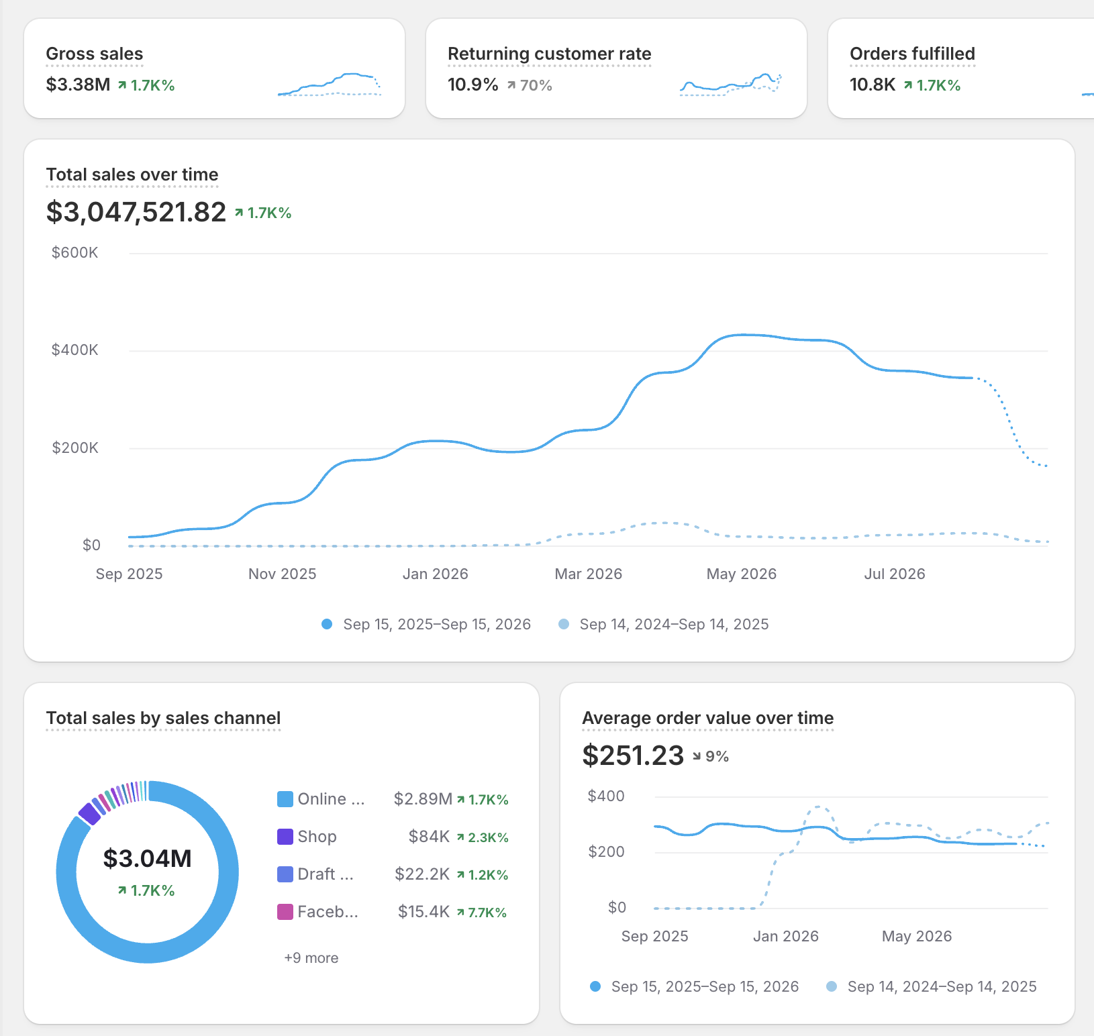Expand the +9 more channels list
Viewport: 1094px width, 1036px height.
pos(311,958)
